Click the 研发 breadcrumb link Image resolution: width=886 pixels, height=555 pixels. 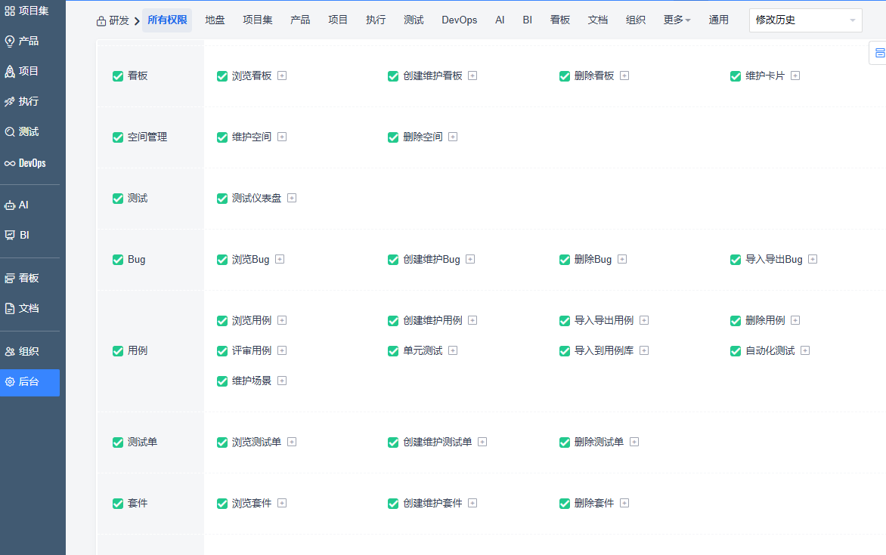(x=119, y=21)
